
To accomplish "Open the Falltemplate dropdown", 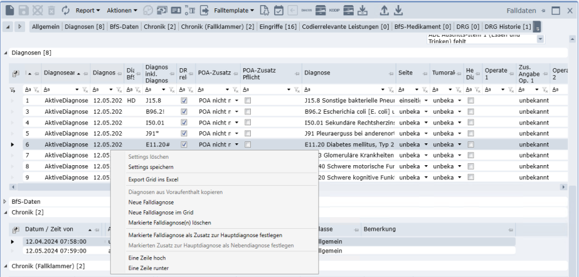I will tap(234, 10).
